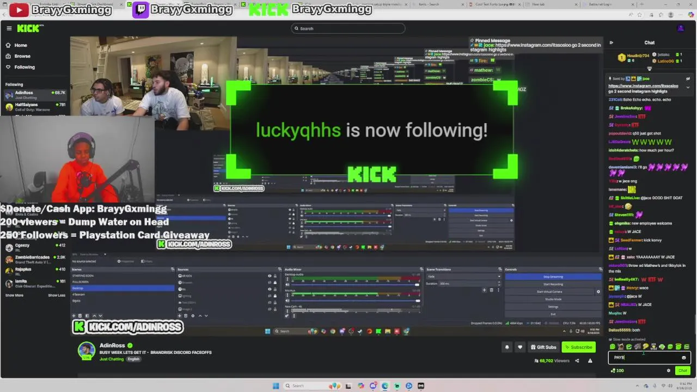Open the AdinRoss channel avatar
697x392 pixels.
(x=86, y=351)
